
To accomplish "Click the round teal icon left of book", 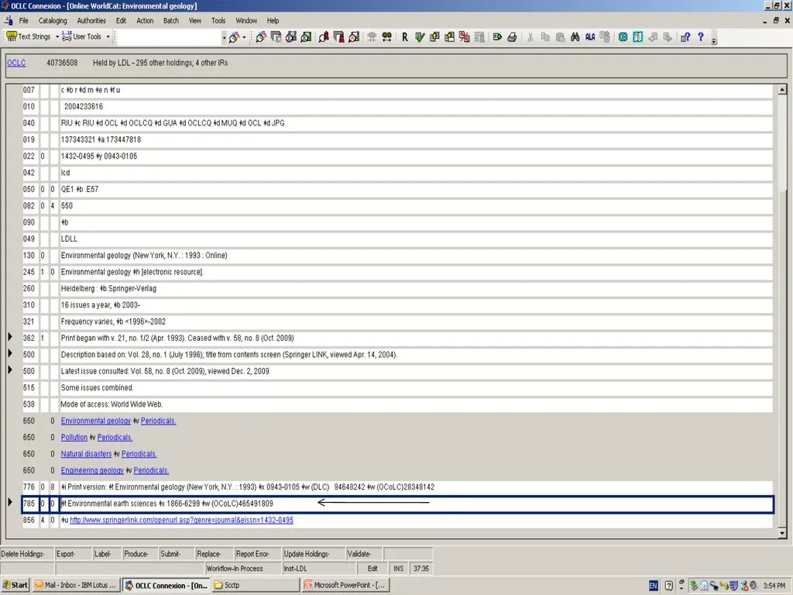I will click(623, 37).
